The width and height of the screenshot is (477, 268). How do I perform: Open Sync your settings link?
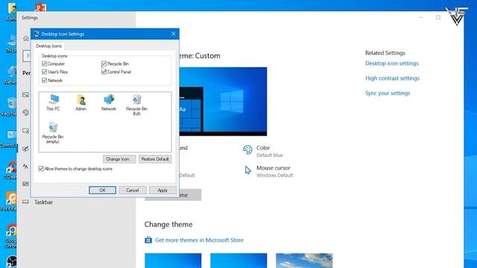pos(388,93)
